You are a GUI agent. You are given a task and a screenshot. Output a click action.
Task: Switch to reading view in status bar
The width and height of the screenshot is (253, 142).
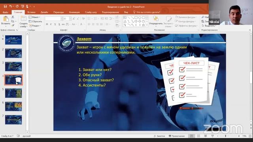[206, 136]
